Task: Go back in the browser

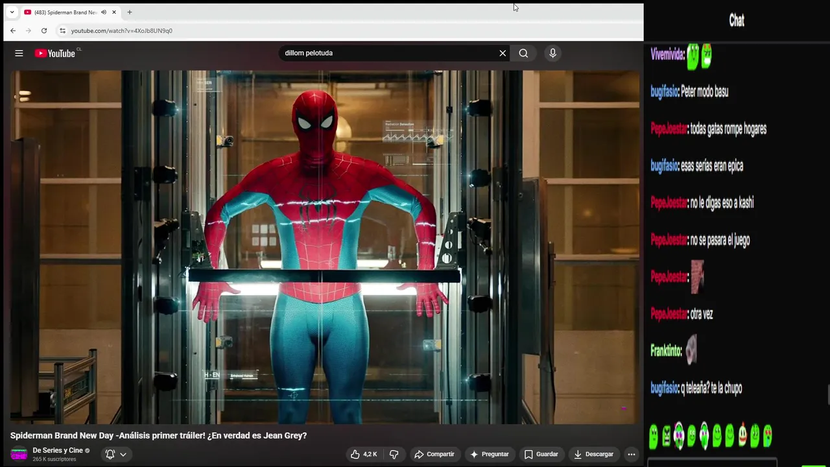Action: click(13, 30)
